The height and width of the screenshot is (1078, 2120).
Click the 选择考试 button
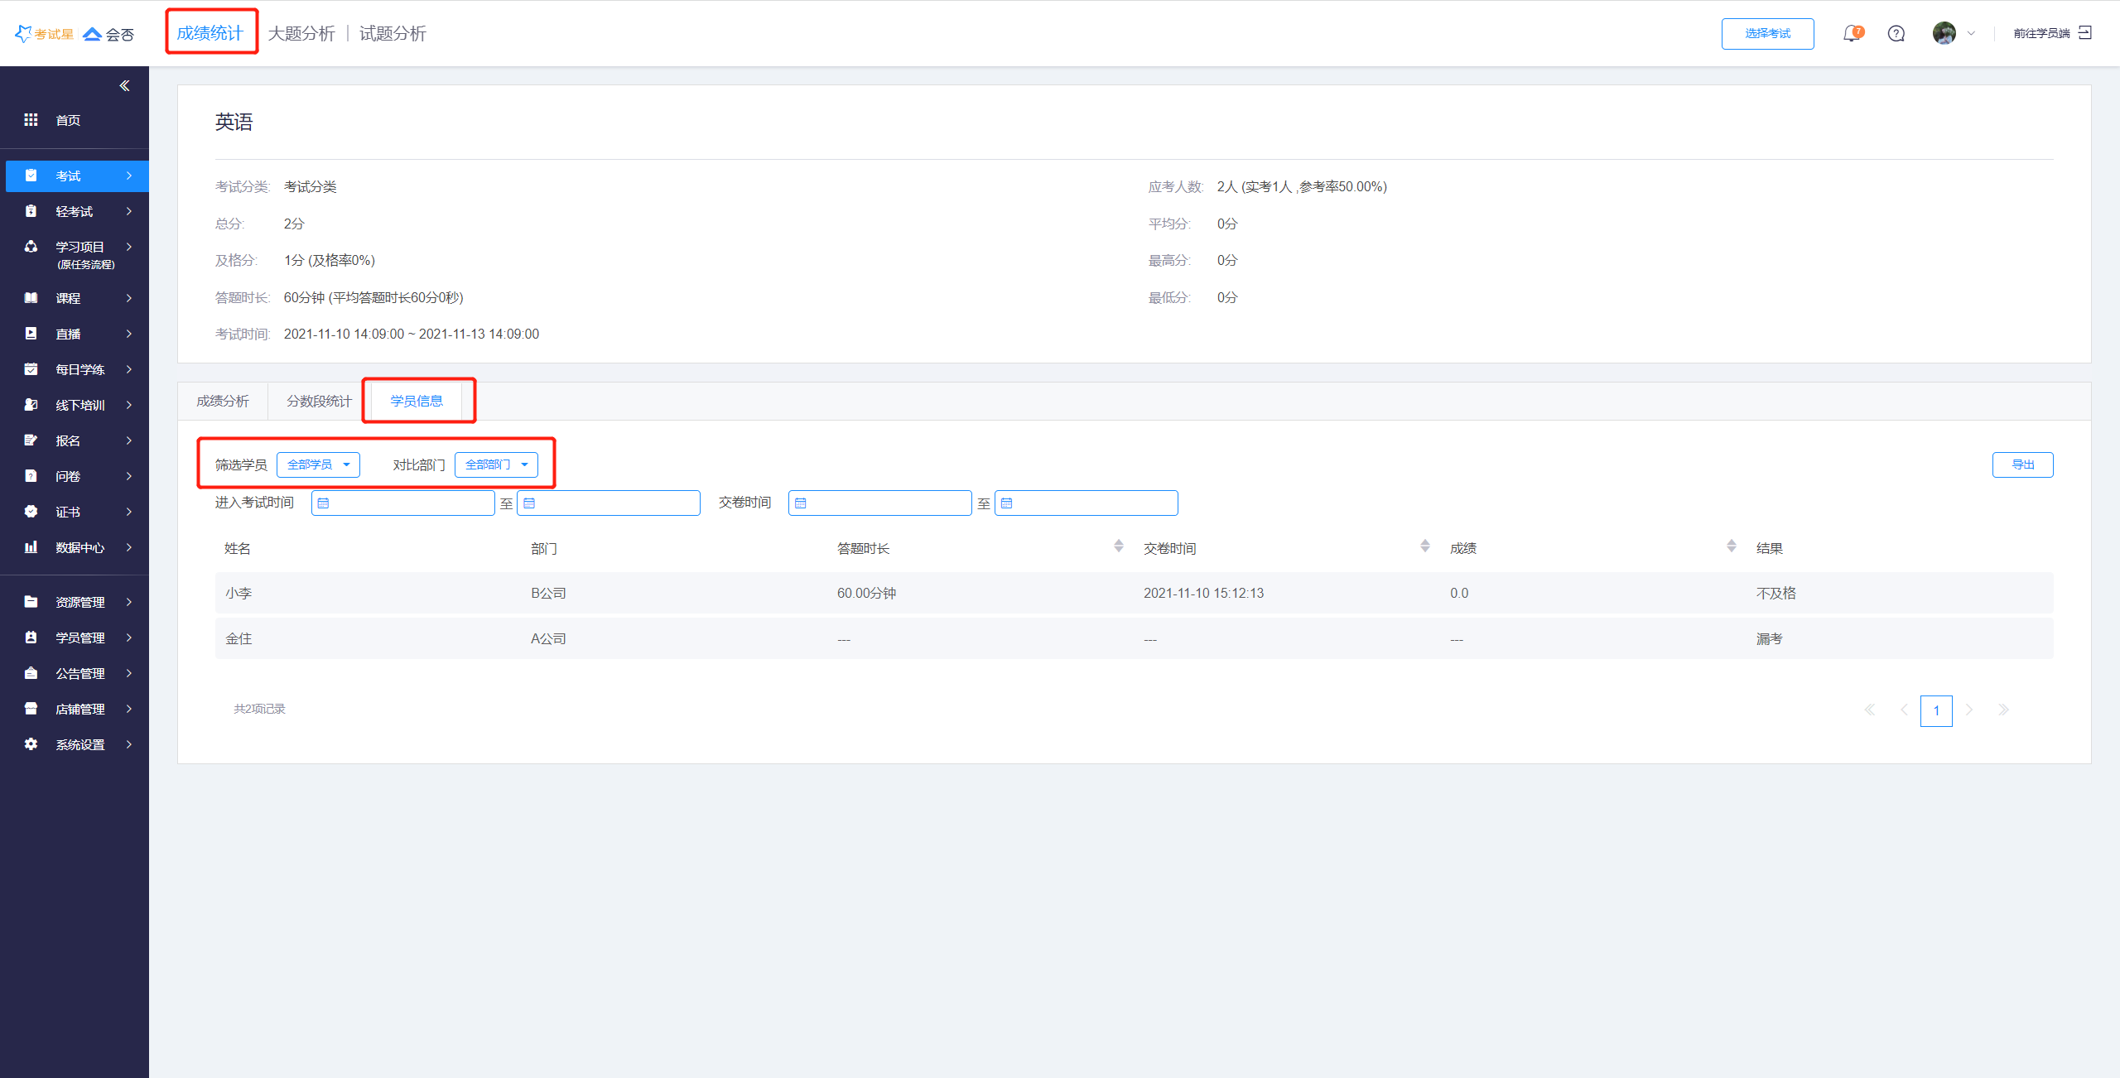point(1767,34)
